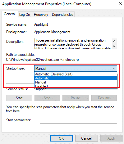The width and height of the screenshot is (124, 144).
Task: Switch to the General tab
Action: click(x=10, y=14)
